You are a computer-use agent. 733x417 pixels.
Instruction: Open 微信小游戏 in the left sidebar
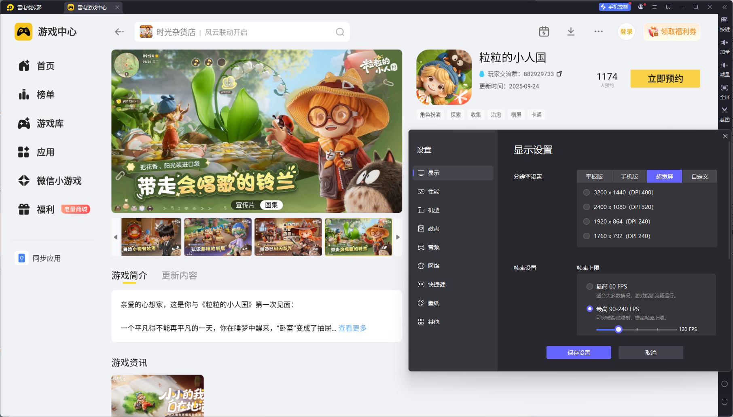point(49,181)
